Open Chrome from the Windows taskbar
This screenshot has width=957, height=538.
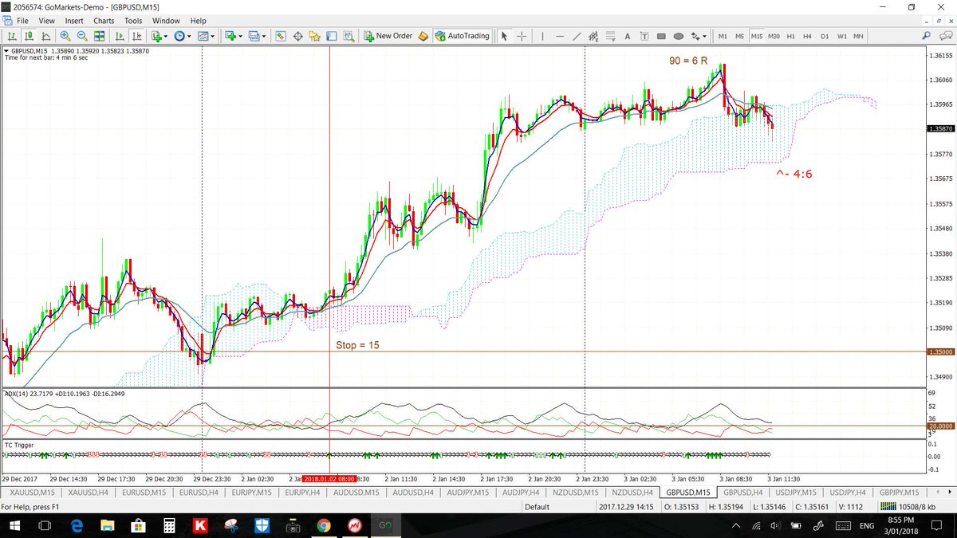[x=323, y=526]
